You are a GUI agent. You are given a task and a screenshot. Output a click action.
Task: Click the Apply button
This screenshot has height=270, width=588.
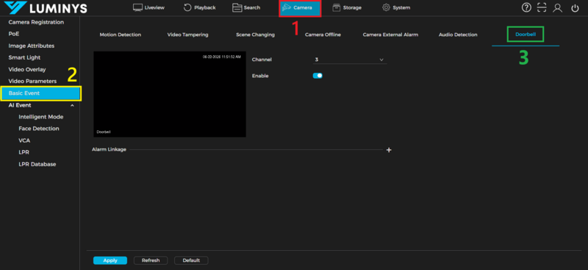[x=110, y=260]
